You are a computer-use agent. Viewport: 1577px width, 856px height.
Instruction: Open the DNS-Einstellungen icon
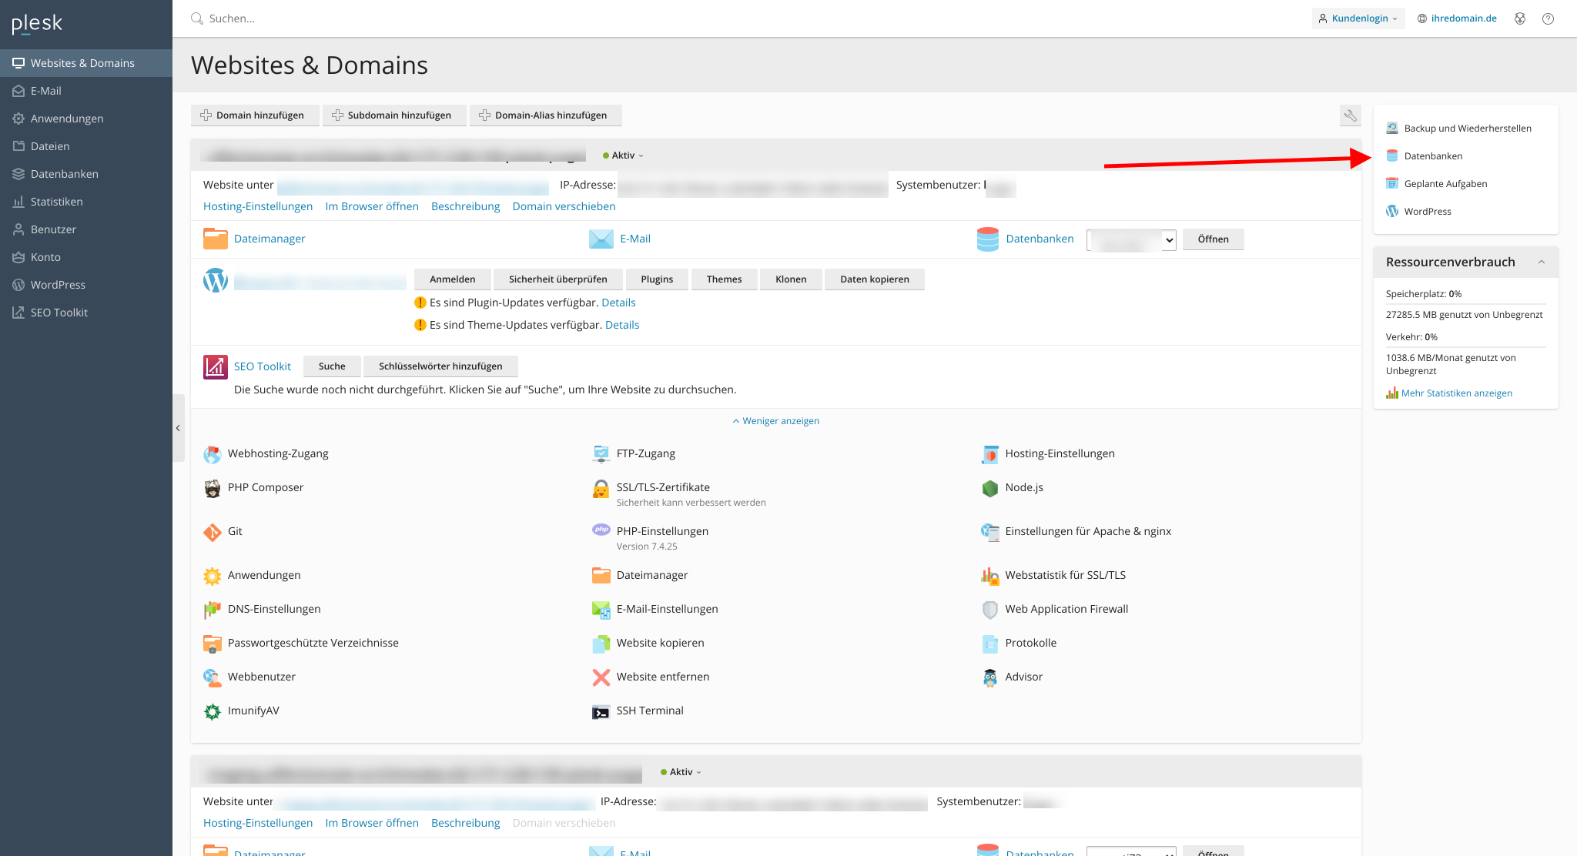point(213,610)
